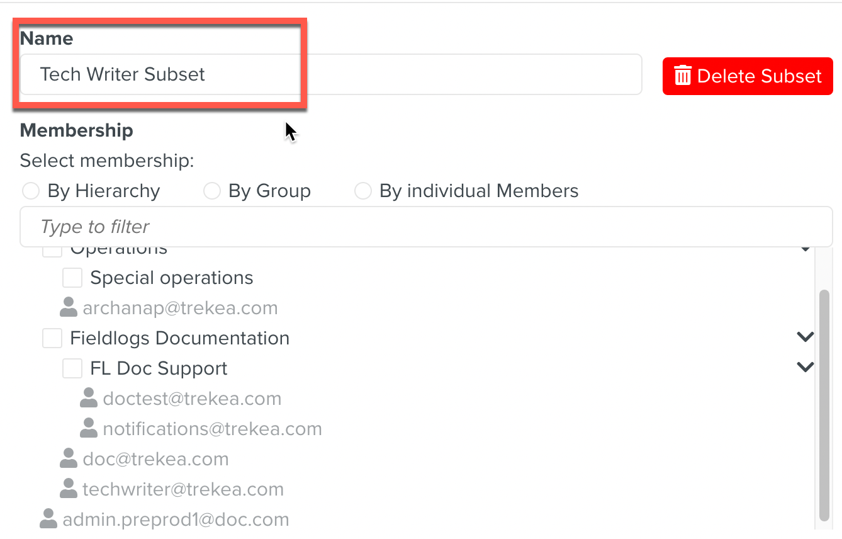The width and height of the screenshot is (842, 539).
Task: Click the techwriter@trekea.com member entry
Action: tap(182, 489)
